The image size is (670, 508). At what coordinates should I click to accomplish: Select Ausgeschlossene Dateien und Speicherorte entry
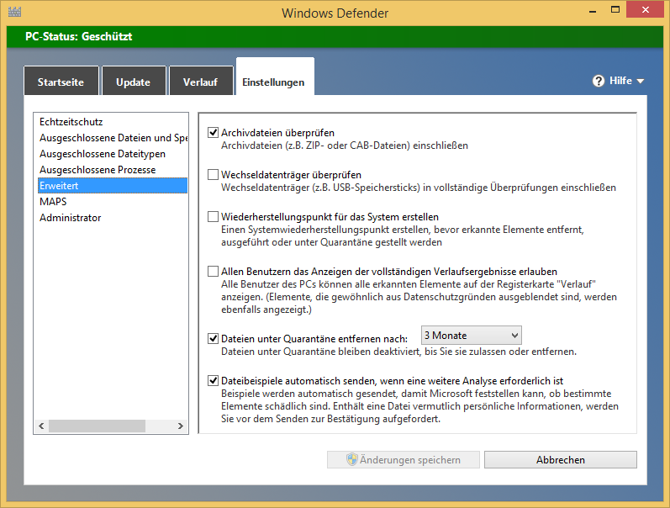click(x=113, y=138)
